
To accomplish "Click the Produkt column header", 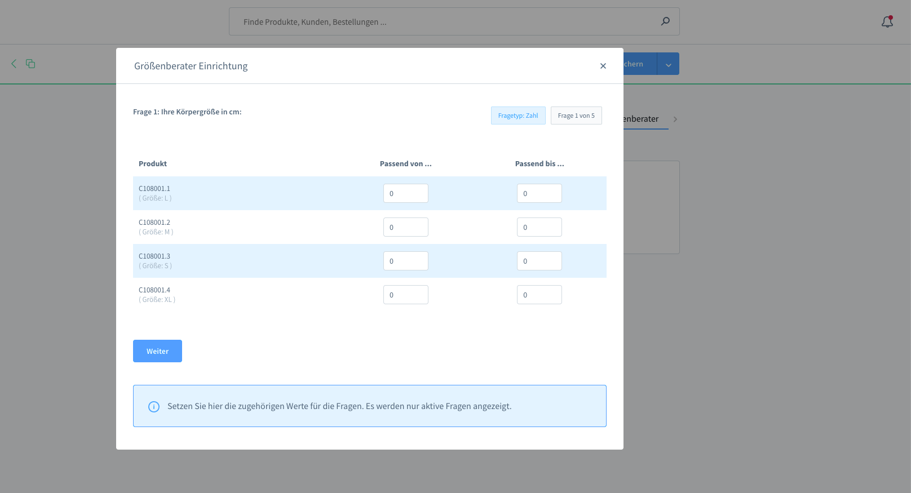I will point(153,164).
